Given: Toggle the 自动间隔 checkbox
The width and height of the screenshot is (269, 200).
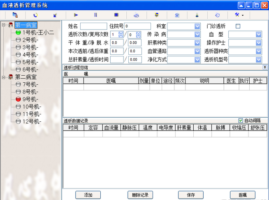Looking at the screenshot, I should pyautogui.click(x=241, y=121).
